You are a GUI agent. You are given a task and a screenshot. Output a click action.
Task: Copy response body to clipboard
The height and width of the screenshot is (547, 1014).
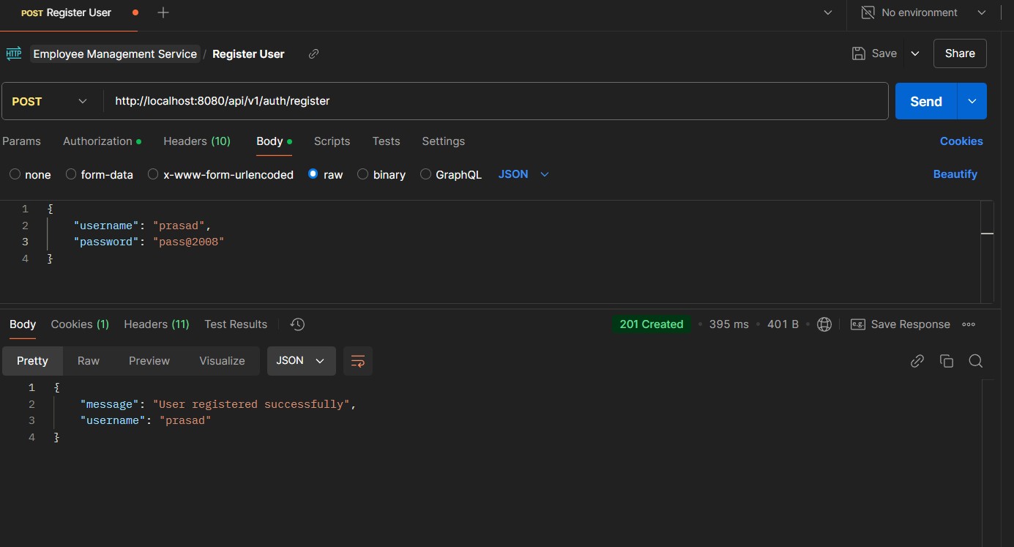click(x=947, y=361)
